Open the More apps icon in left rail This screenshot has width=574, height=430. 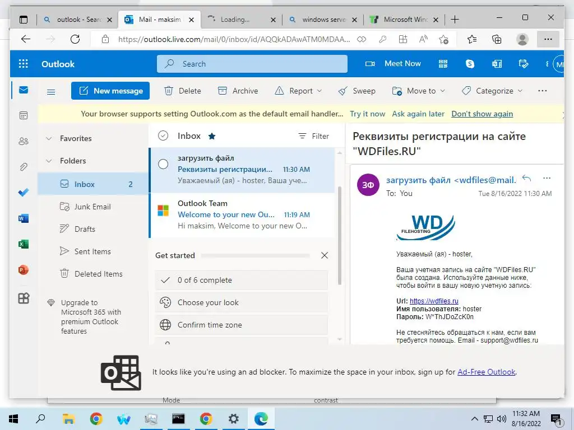pyautogui.click(x=24, y=298)
